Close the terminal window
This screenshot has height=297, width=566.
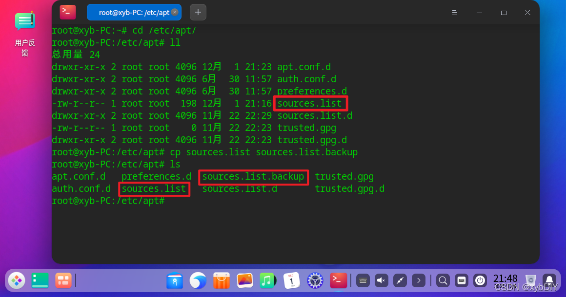click(x=527, y=13)
